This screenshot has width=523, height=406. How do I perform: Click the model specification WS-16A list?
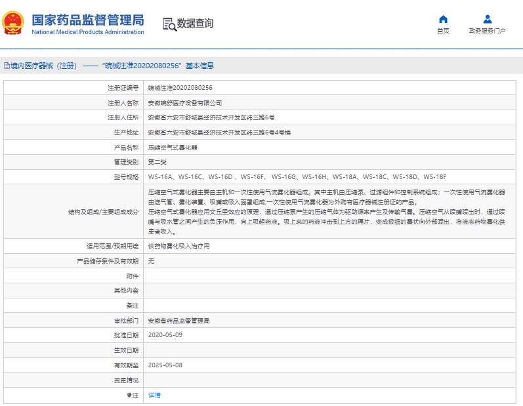pyautogui.click(x=297, y=176)
